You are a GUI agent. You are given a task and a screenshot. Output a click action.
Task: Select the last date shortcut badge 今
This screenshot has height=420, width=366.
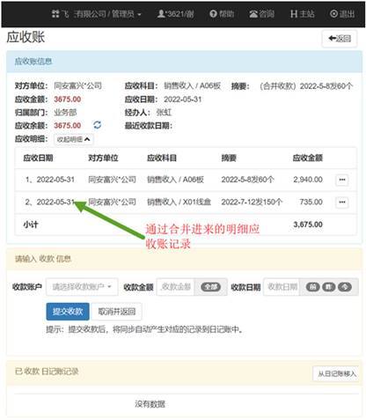345,287
